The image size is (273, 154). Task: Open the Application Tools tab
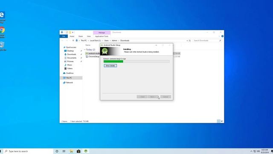coord(102,36)
